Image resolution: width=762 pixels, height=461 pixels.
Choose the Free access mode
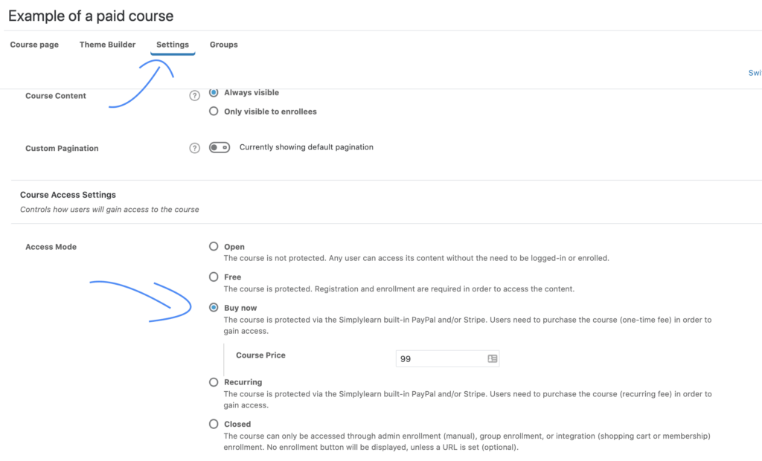tap(214, 277)
